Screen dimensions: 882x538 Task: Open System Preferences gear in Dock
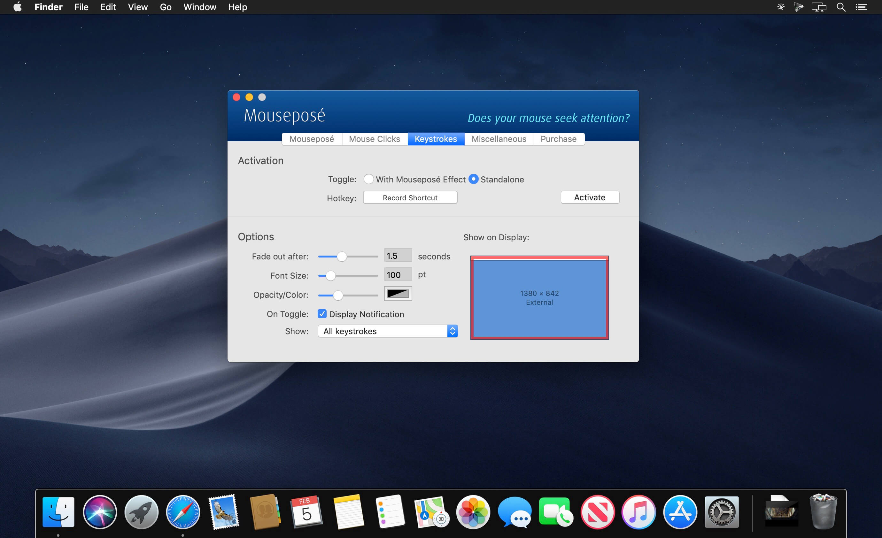point(722,512)
